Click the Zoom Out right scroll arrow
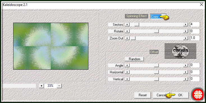Screen dimensions: 206x103 click(x=186, y=38)
